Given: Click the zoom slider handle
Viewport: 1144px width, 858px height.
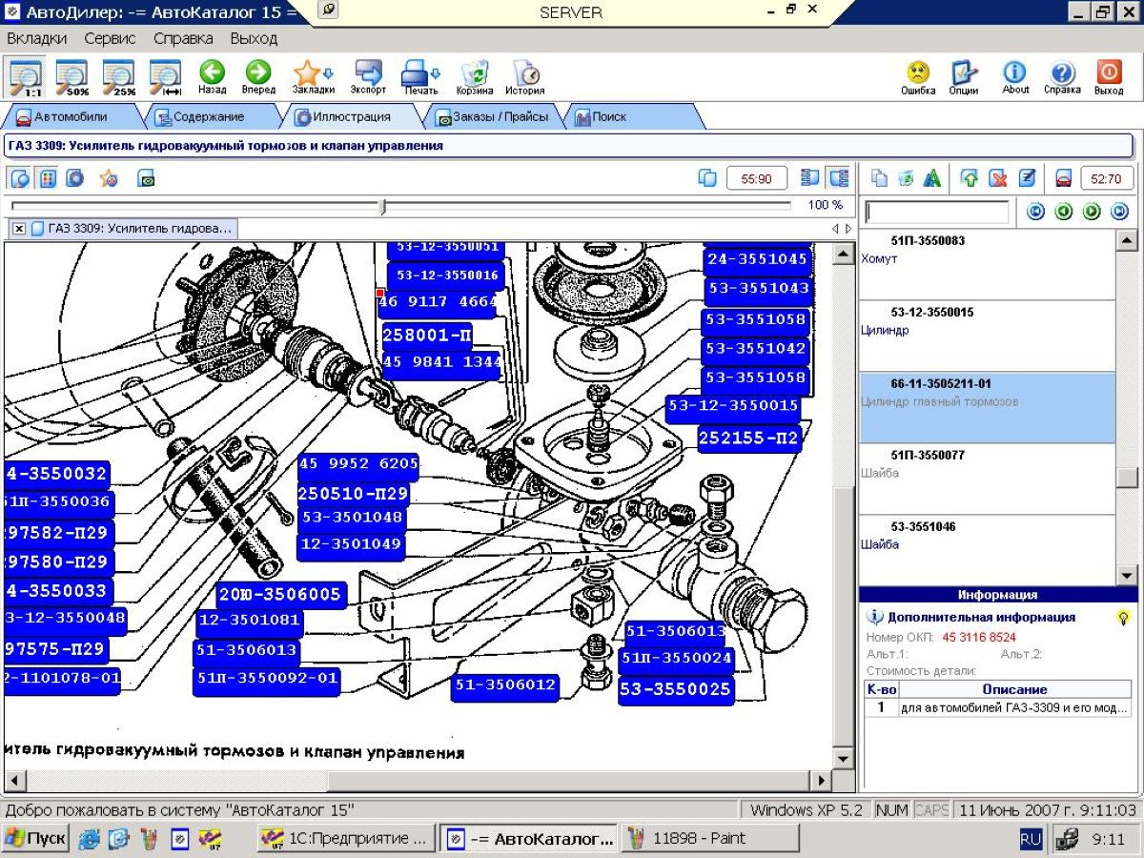Looking at the screenshot, I should point(382,206).
